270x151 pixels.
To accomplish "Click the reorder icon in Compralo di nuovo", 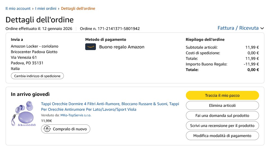I will (x=48, y=129).
